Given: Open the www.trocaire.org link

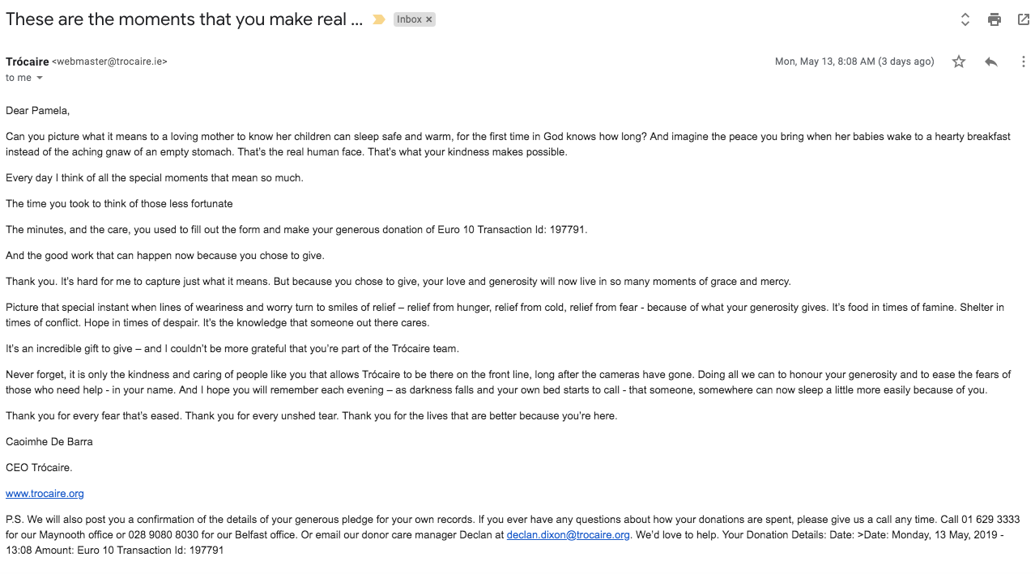Looking at the screenshot, I should click(45, 493).
